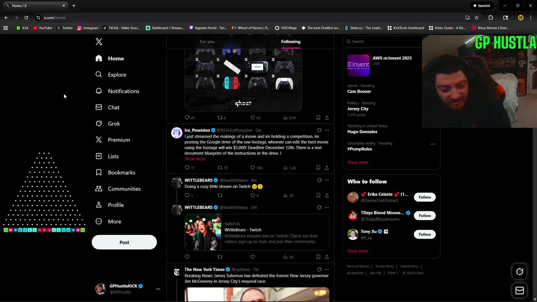Click the X logo in sidebar

99,42
